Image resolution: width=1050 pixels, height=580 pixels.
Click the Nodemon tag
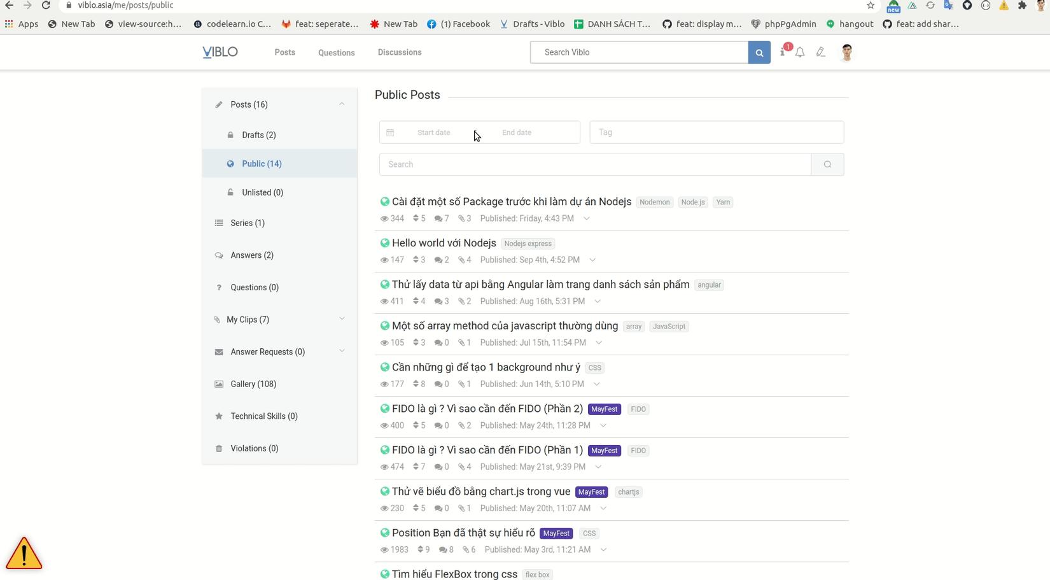655,202
